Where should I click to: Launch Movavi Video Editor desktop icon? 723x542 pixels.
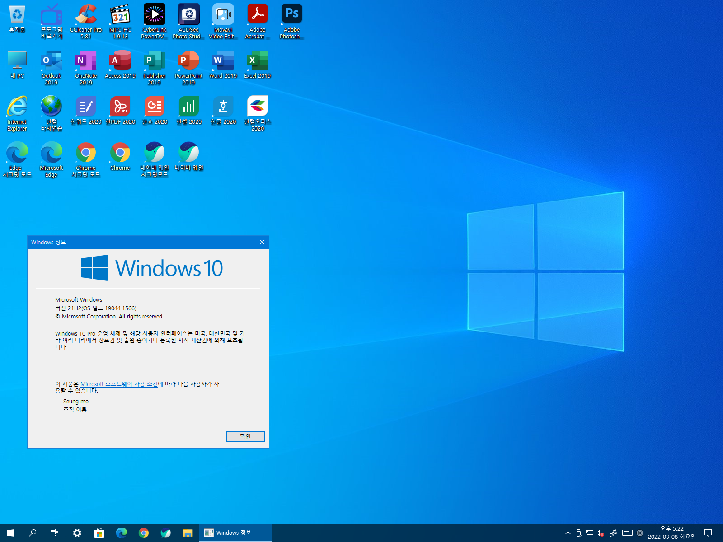click(223, 21)
